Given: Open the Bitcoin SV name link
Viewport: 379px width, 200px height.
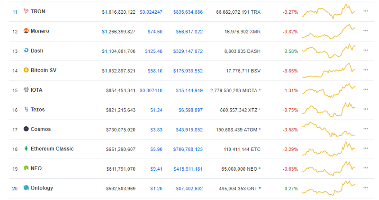Looking at the screenshot, I should coord(44,70).
